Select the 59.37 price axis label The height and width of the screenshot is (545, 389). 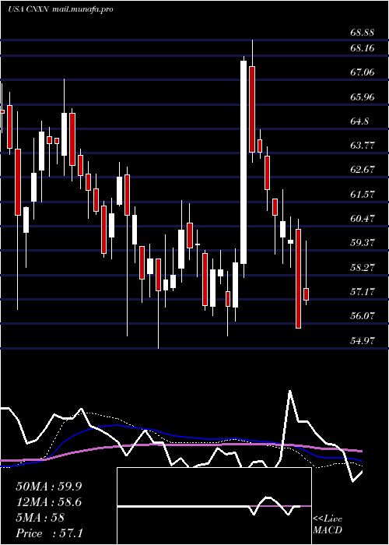[x=363, y=243]
